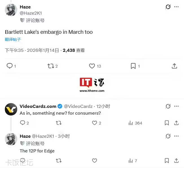Repost the main Haze tweet
The image size is (184, 169).
click(51, 66)
